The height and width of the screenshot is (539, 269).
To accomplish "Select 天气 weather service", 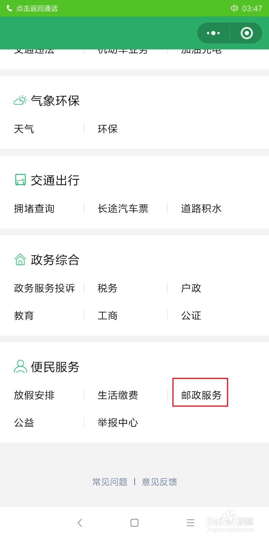I will (x=24, y=129).
